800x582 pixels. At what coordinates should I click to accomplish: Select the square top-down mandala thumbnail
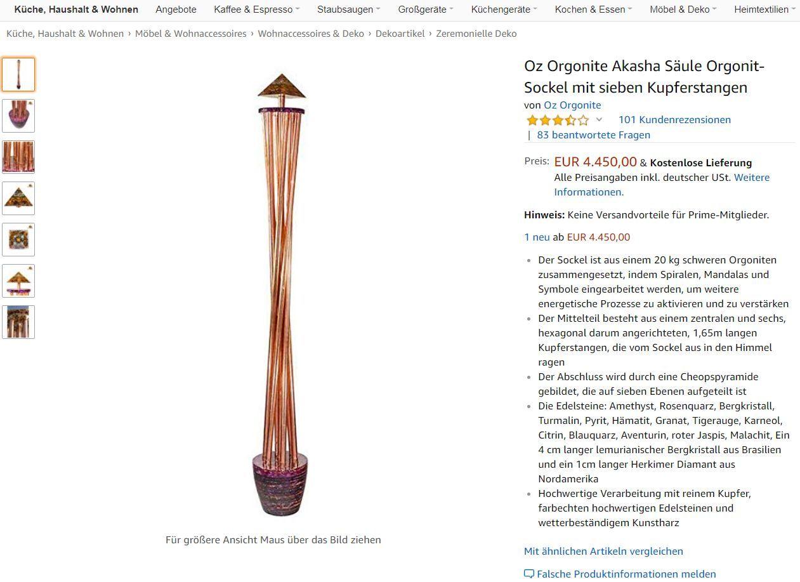(18, 240)
